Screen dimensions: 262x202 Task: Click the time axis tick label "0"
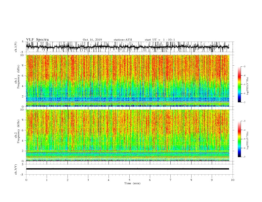[x=26, y=180]
